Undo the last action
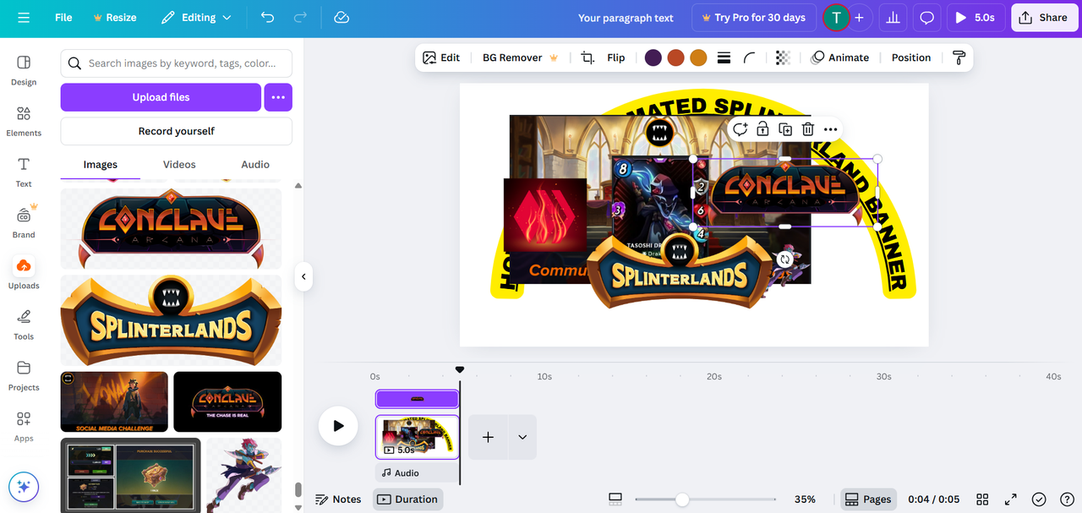Viewport: 1082px width, 513px height. coord(268,18)
